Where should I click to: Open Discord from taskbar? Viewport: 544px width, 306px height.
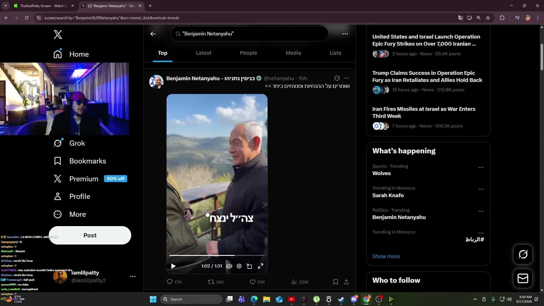tap(354, 299)
